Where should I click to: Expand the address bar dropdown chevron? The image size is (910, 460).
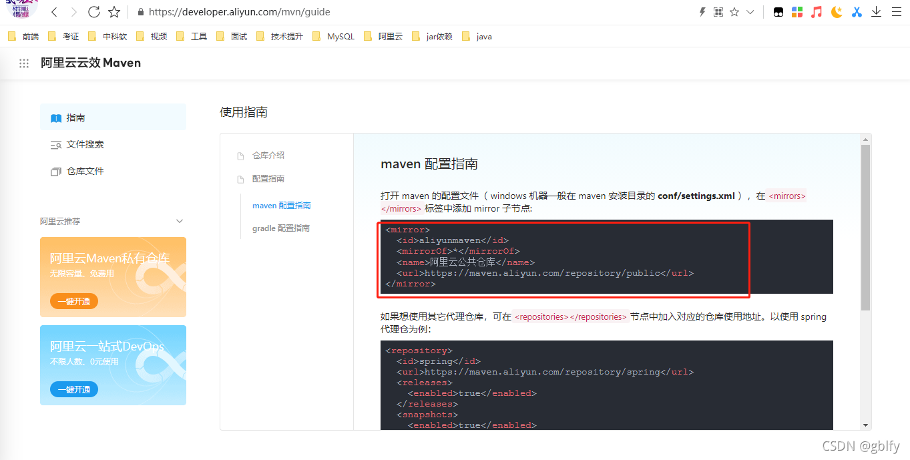point(750,12)
